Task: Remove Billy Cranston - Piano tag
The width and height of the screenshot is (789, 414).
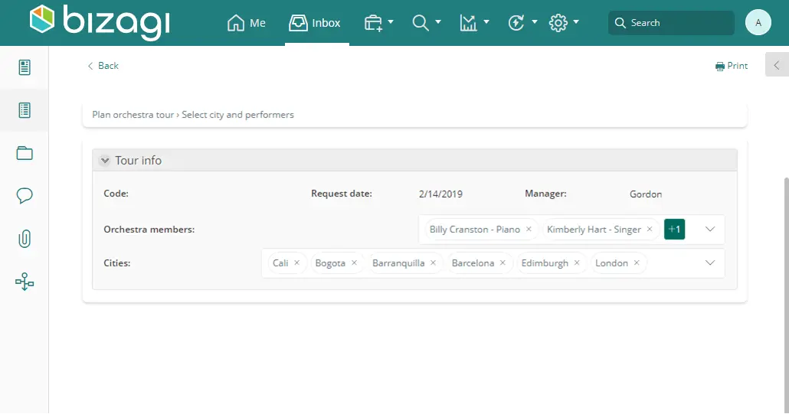Action: [529, 229]
